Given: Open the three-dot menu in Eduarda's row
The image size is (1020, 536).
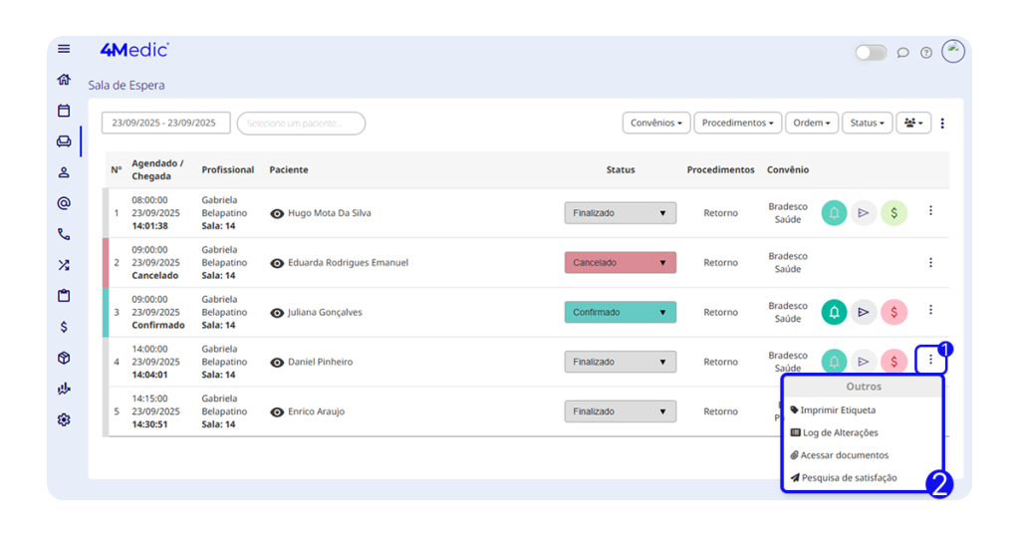Looking at the screenshot, I should point(930,262).
